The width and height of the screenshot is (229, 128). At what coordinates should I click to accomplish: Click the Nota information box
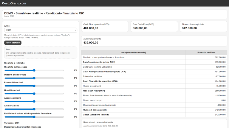(x=41, y=53)
